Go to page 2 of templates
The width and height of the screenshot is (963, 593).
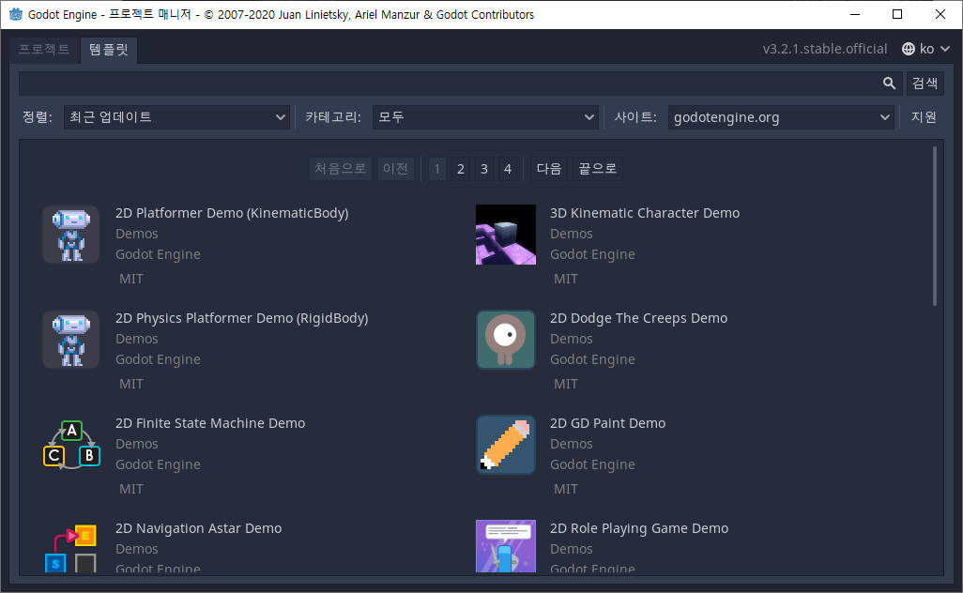(461, 169)
